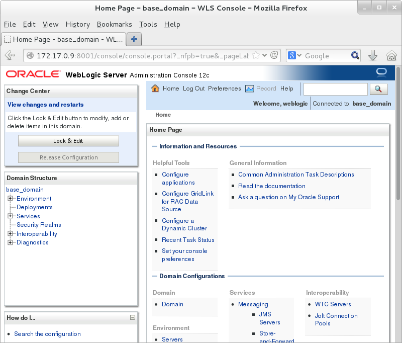Expand the Diagnostics tree node

[10, 242]
